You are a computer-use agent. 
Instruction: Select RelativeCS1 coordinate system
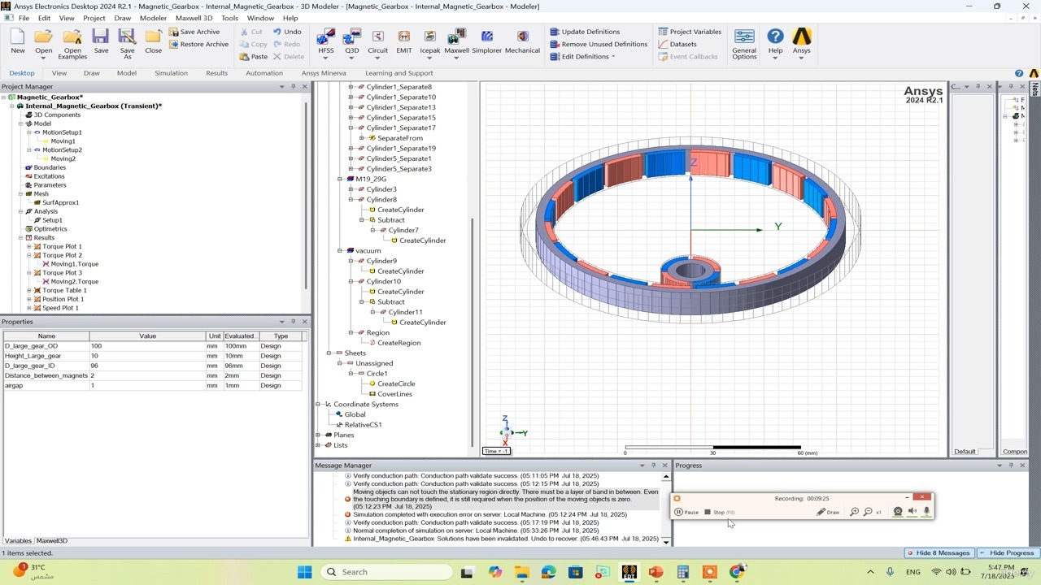click(363, 424)
